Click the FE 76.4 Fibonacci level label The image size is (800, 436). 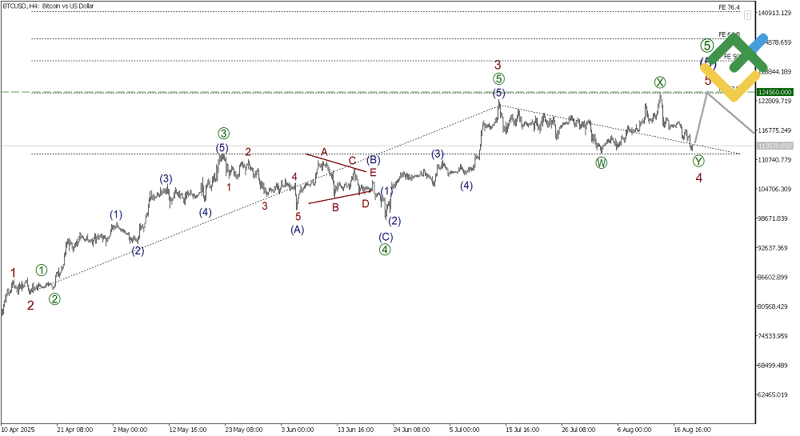tap(729, 7)
